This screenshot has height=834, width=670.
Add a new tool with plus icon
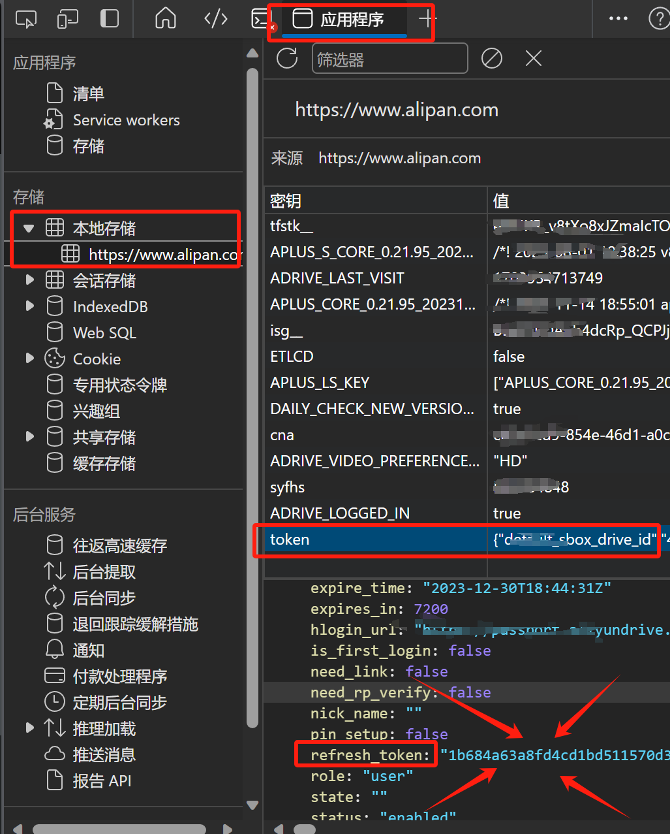click(427, 19)
